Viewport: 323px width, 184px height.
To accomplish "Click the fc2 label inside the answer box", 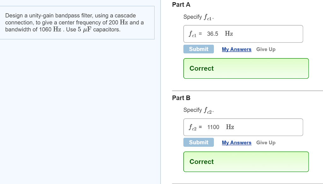I will [x=193, y=127].
